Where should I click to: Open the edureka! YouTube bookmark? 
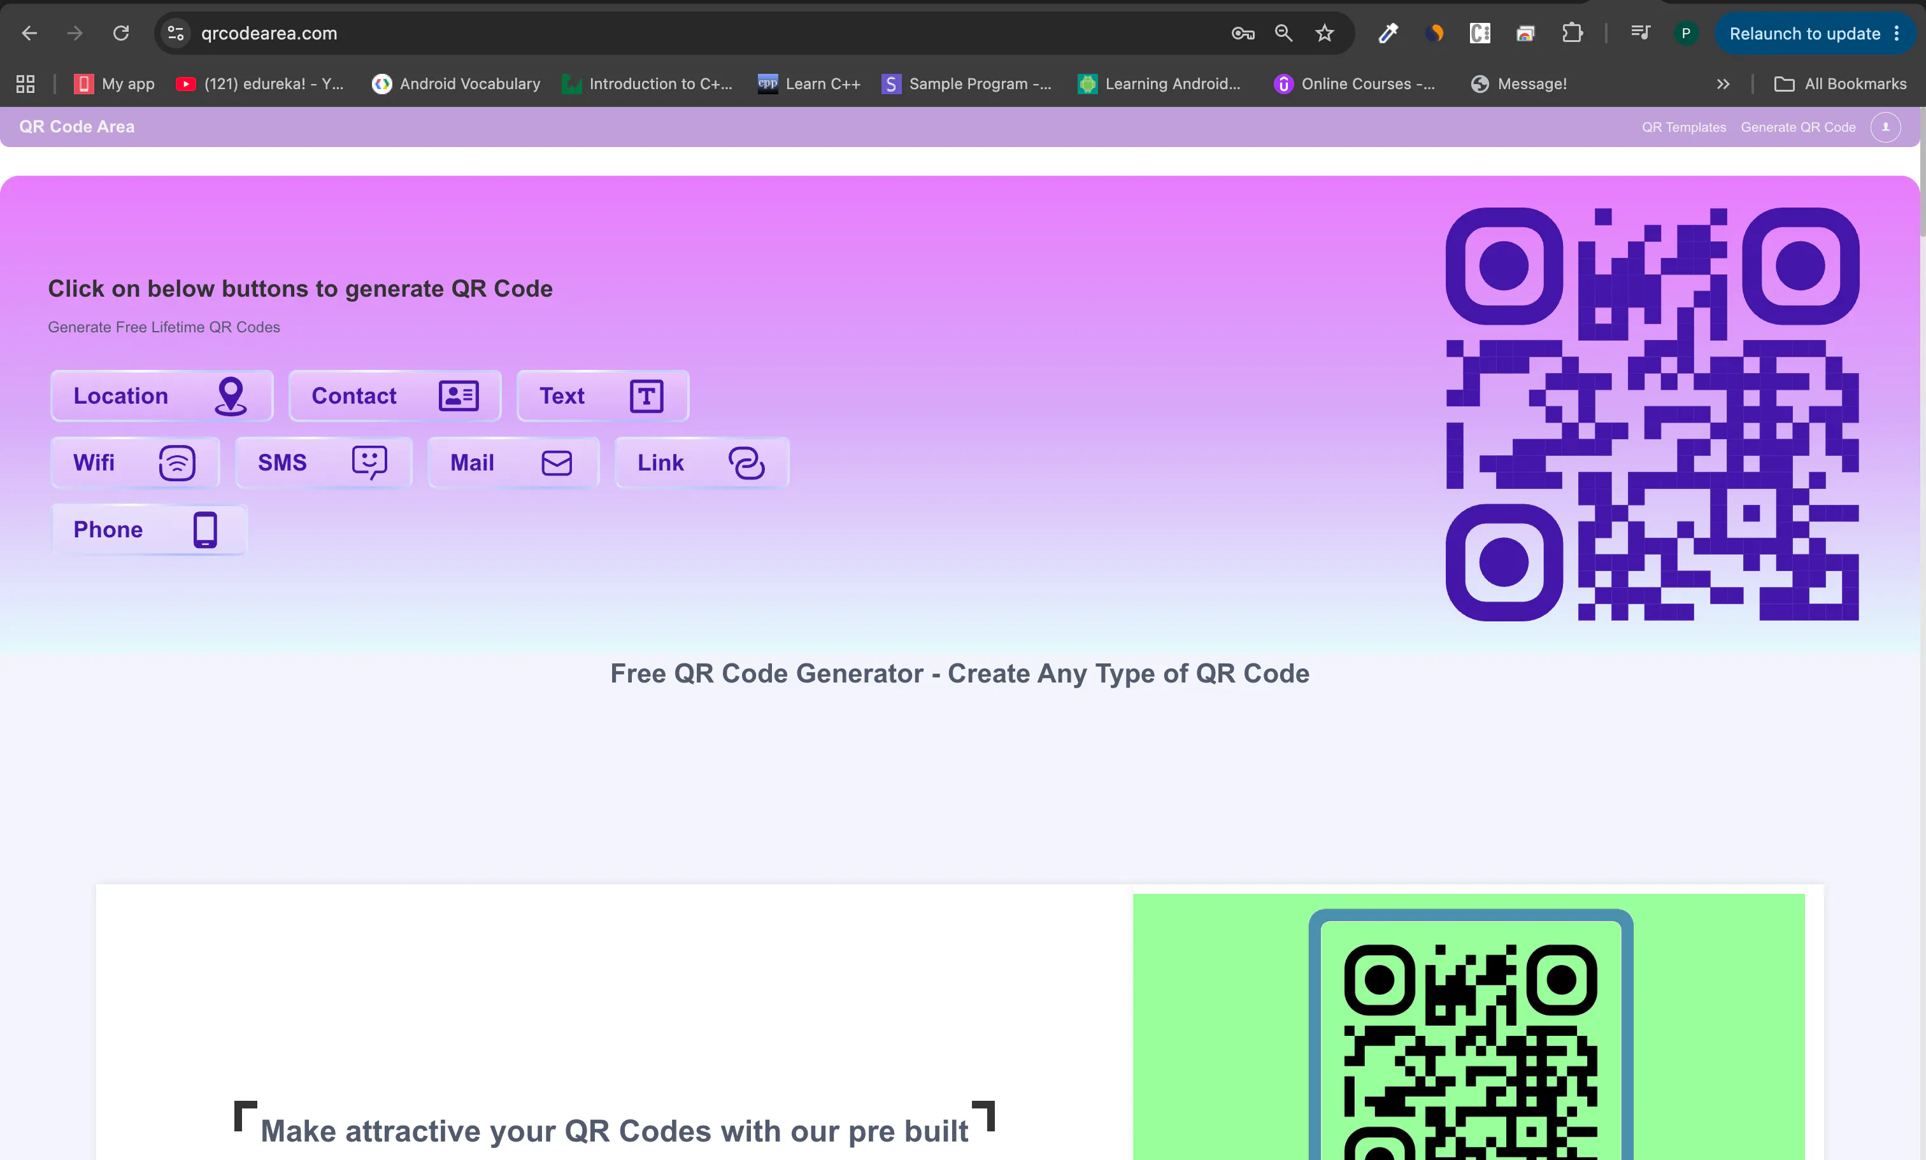tap(260, 83)
